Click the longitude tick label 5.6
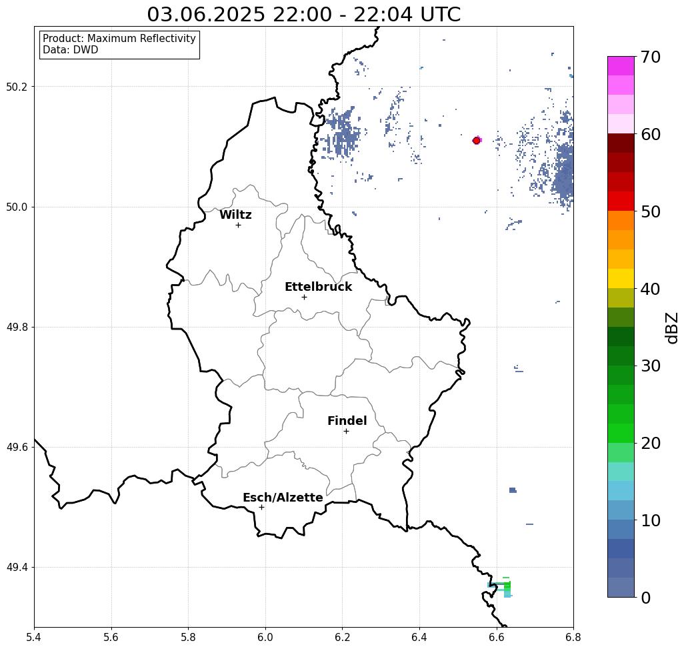The height and width of the screenshot is (649, 686). coord(111,637)
